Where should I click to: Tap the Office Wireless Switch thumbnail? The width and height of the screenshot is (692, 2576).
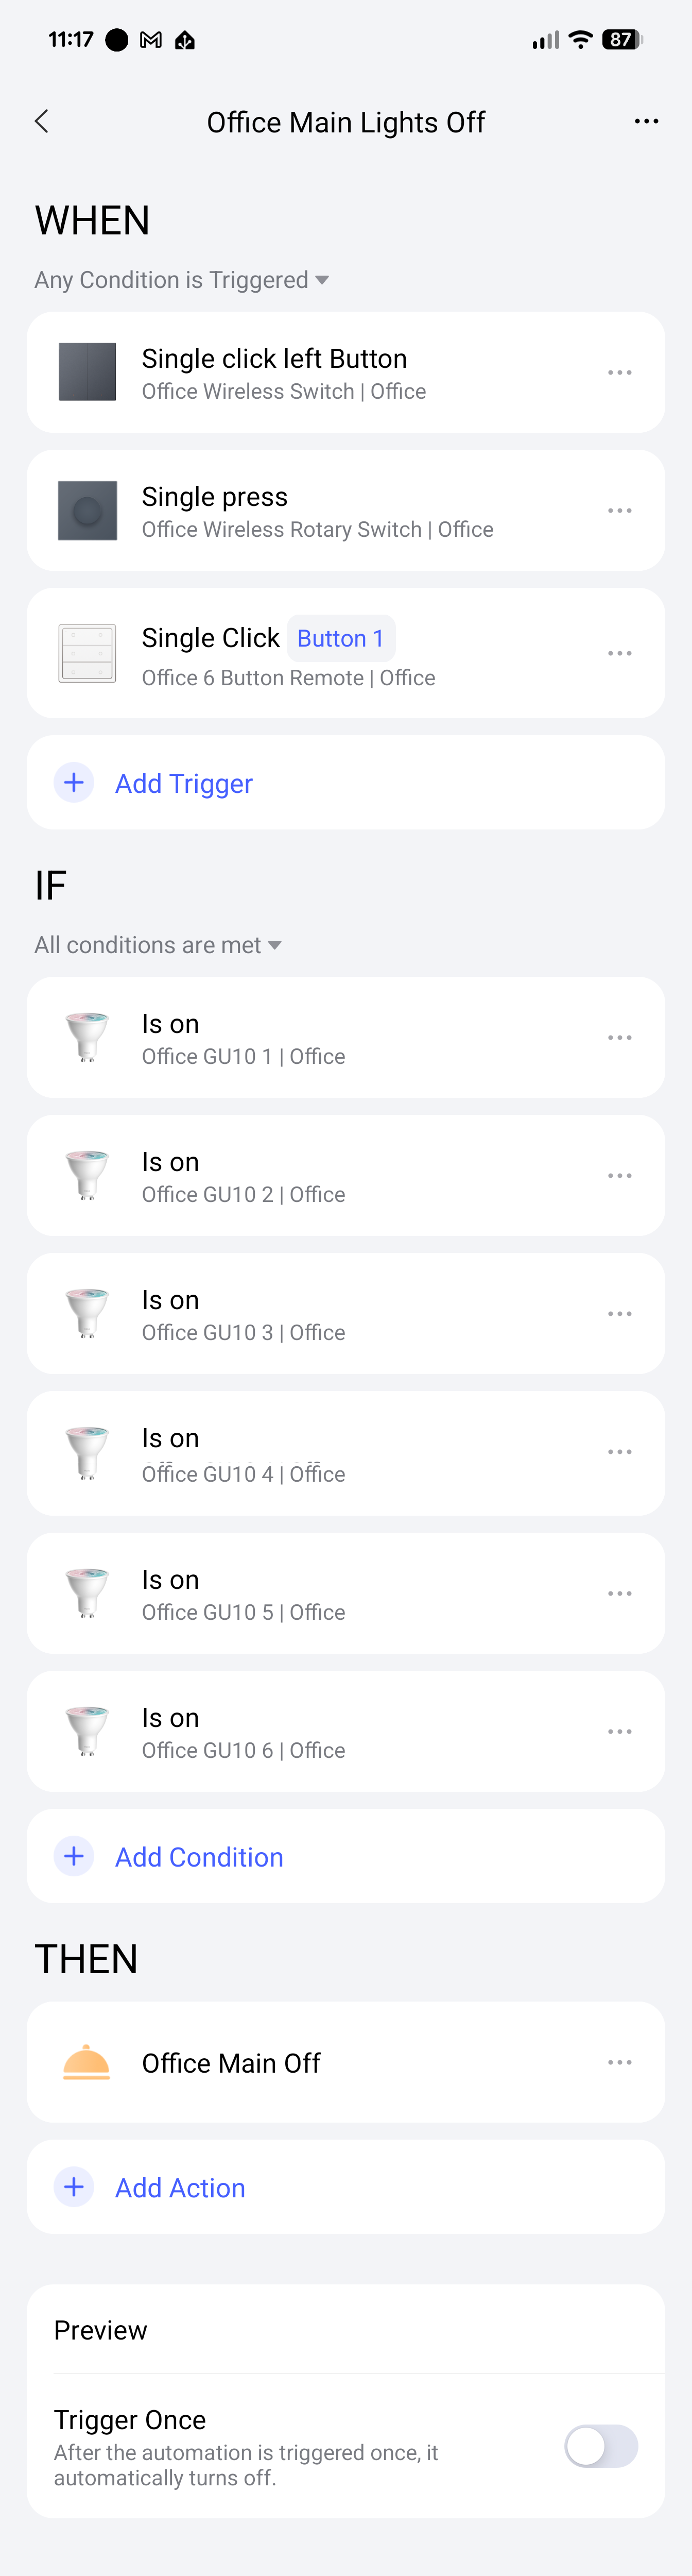pyautogui.click(x=87, y=373)
